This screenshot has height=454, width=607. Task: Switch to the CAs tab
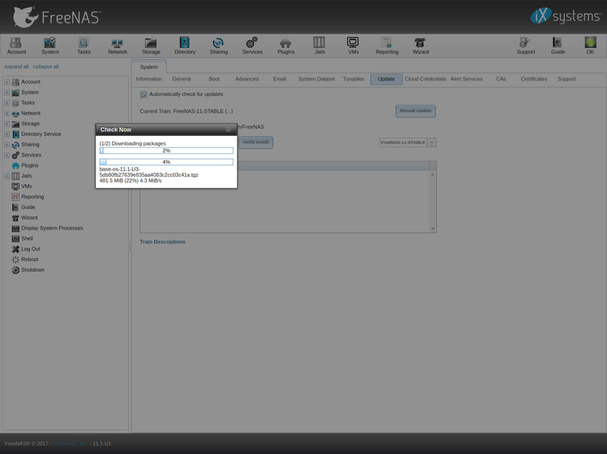point(501,79)
